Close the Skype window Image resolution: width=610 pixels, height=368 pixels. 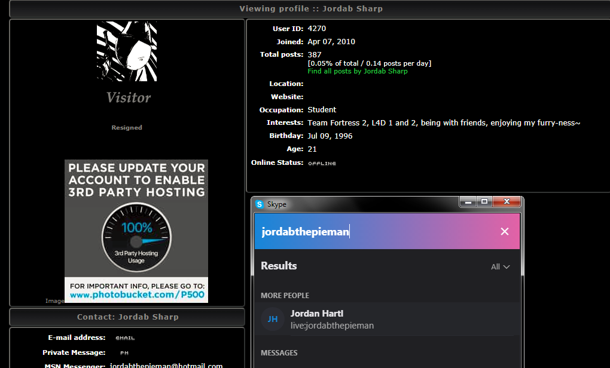[507, 202]
